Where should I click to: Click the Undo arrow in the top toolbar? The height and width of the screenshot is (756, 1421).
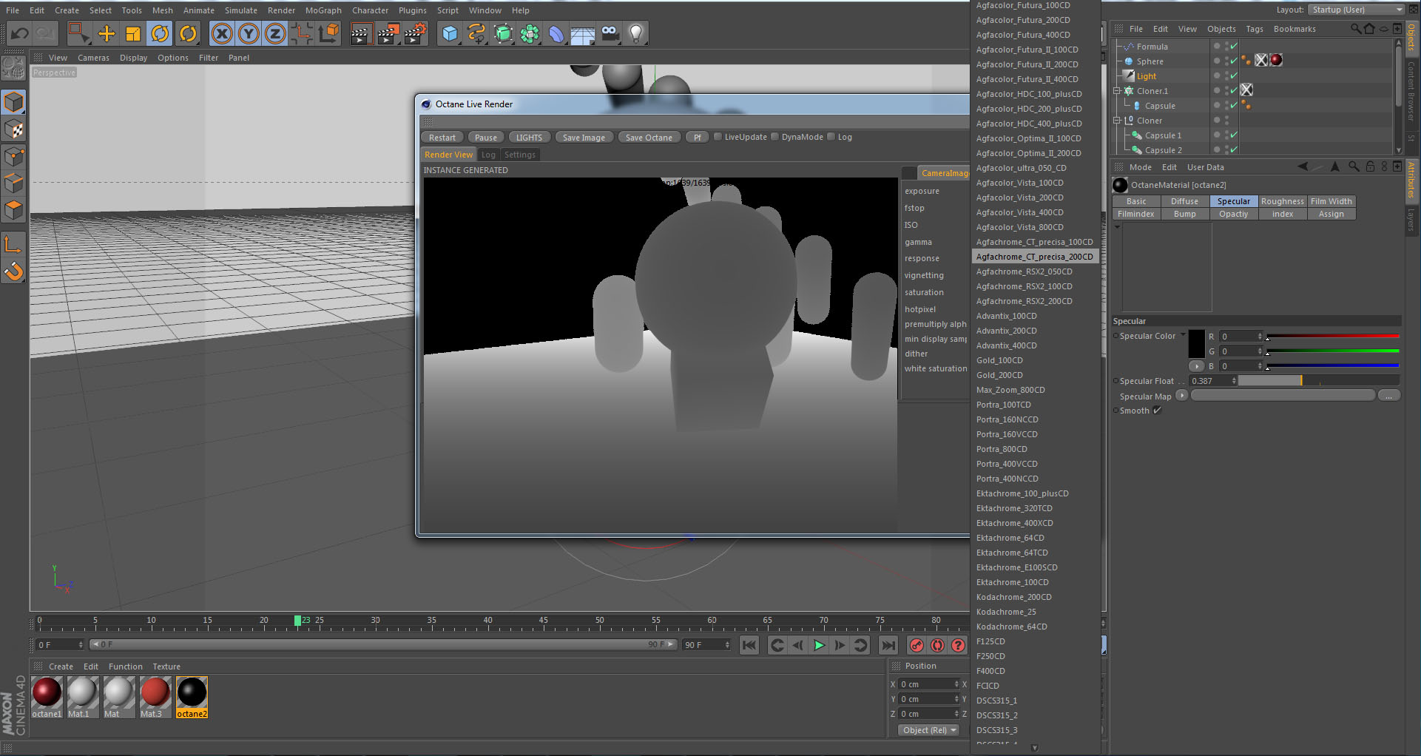point(20,33)
